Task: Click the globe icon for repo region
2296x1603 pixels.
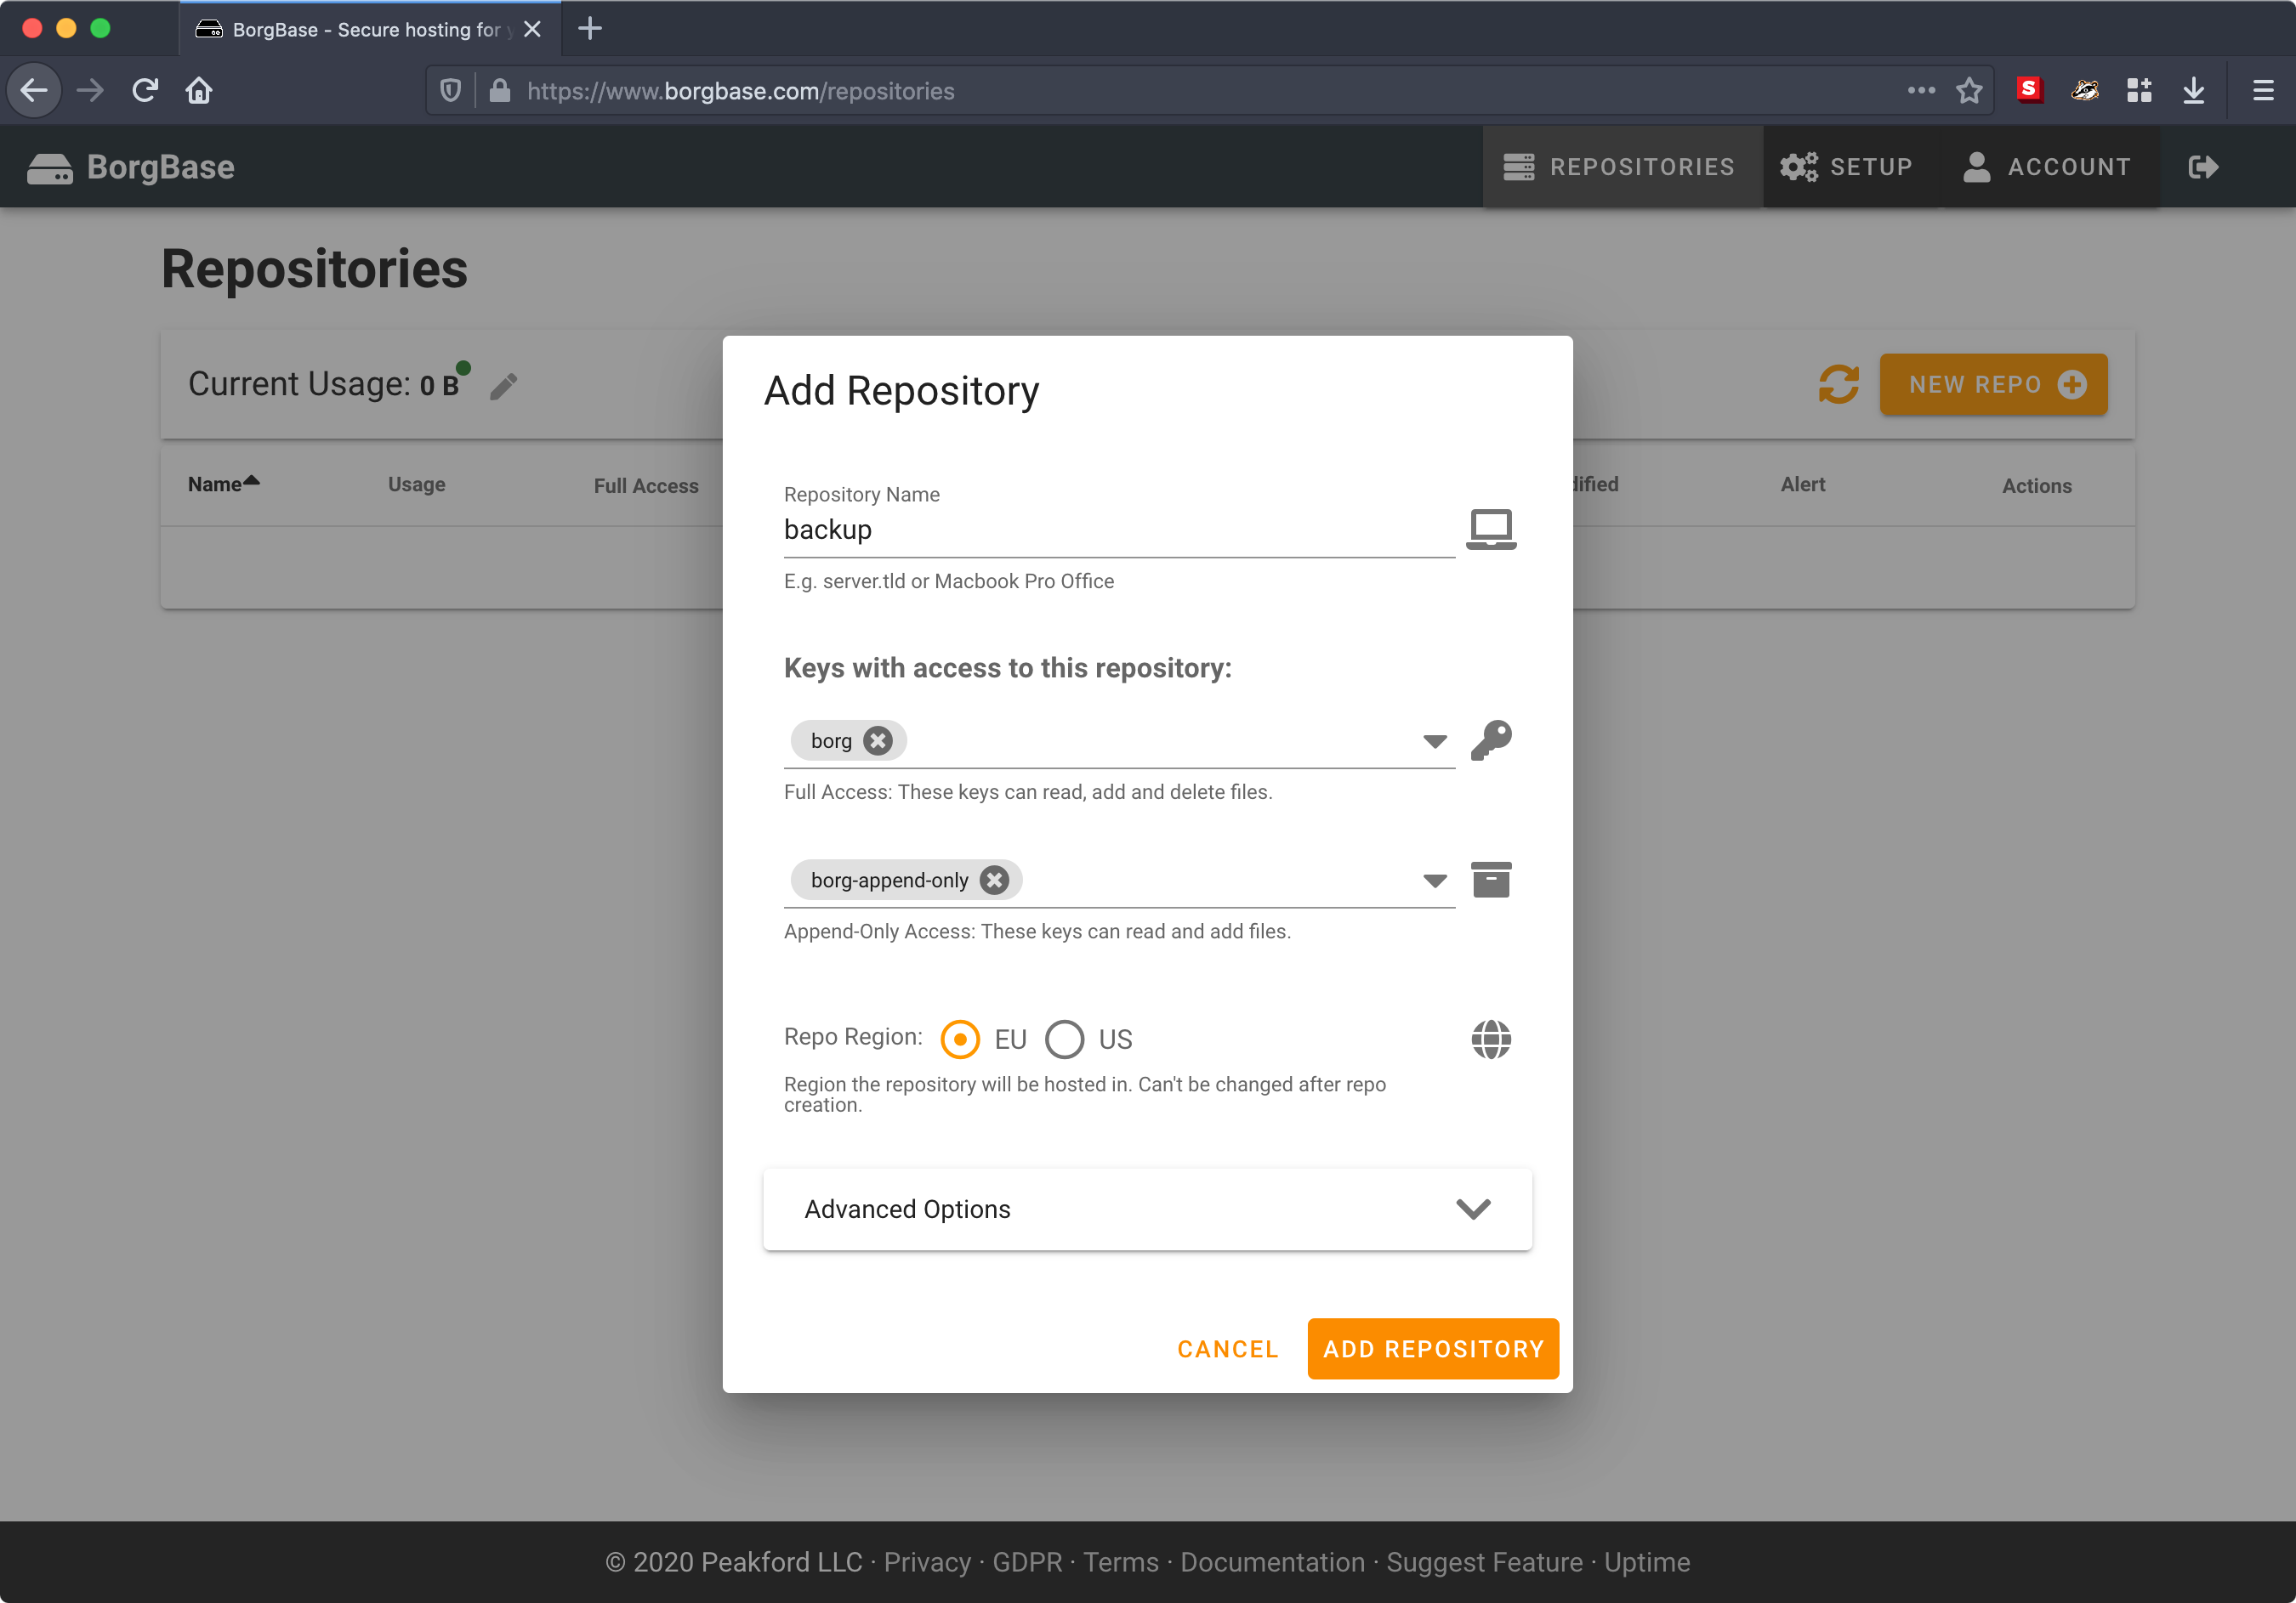Action: [1490, 1041]
